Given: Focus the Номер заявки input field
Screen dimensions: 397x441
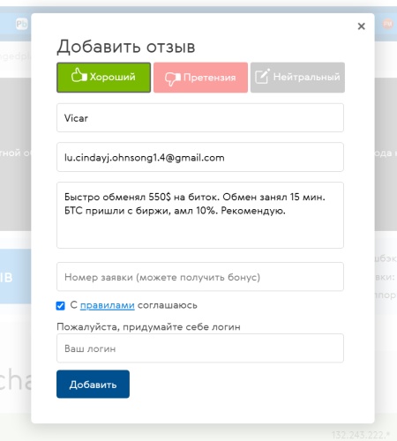Looking at the screenshot, I should pyautogui.click(x=200, y=277).
